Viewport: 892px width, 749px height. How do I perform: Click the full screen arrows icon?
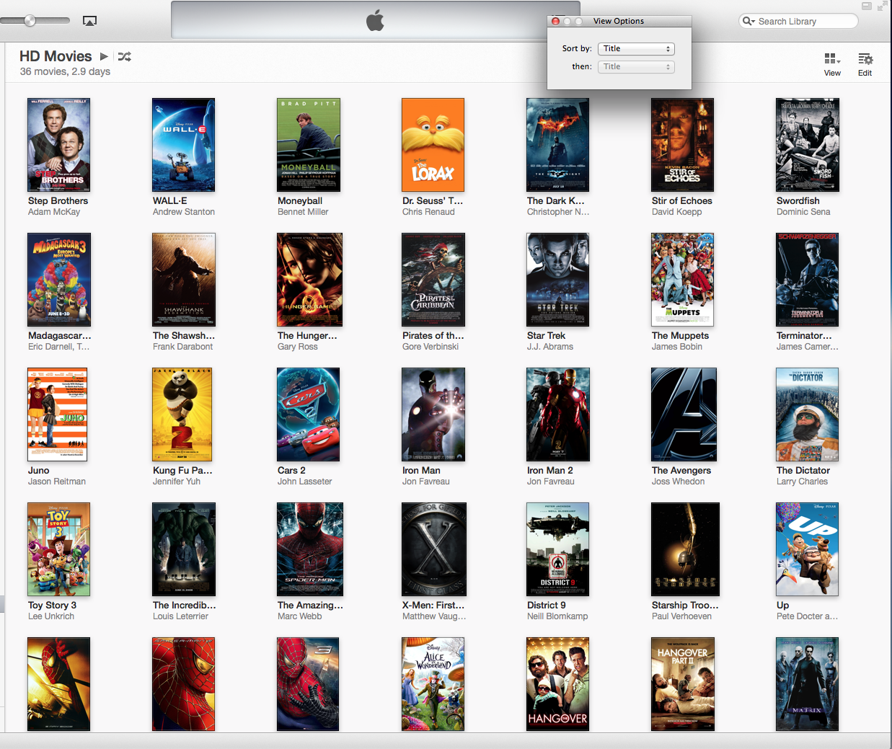882,6
